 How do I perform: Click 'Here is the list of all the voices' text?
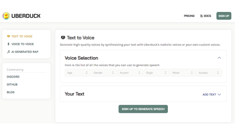point(112,65)
